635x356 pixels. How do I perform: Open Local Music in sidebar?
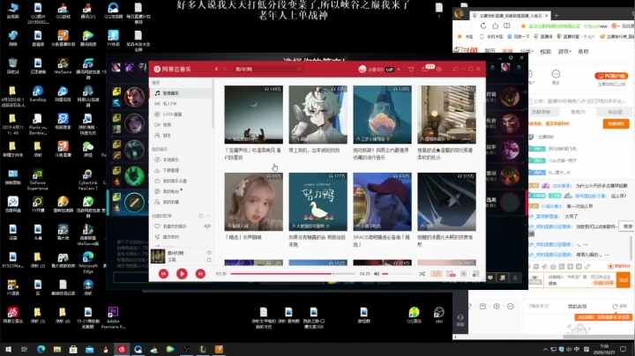pyautogui.click(x=181, y=159)
